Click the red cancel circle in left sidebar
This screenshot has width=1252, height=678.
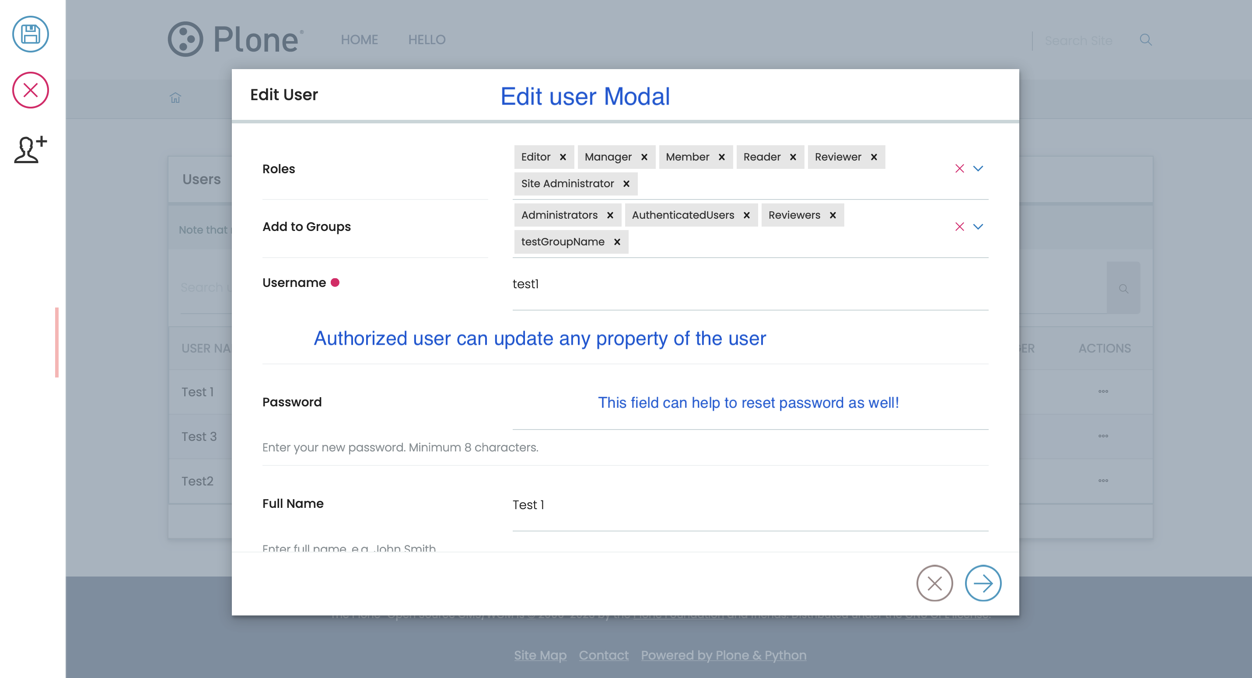point(30,90)
